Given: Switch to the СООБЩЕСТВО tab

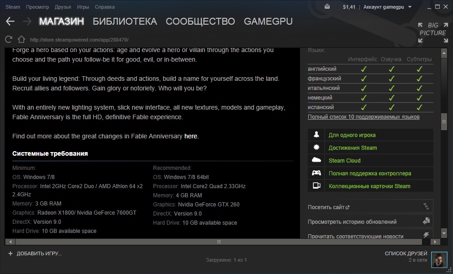Looking at the screenshot, I should click(x=200, y=21).
